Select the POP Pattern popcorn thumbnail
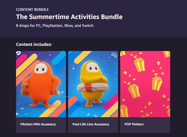Screen dimensions: 187x137 pos(145,84)
